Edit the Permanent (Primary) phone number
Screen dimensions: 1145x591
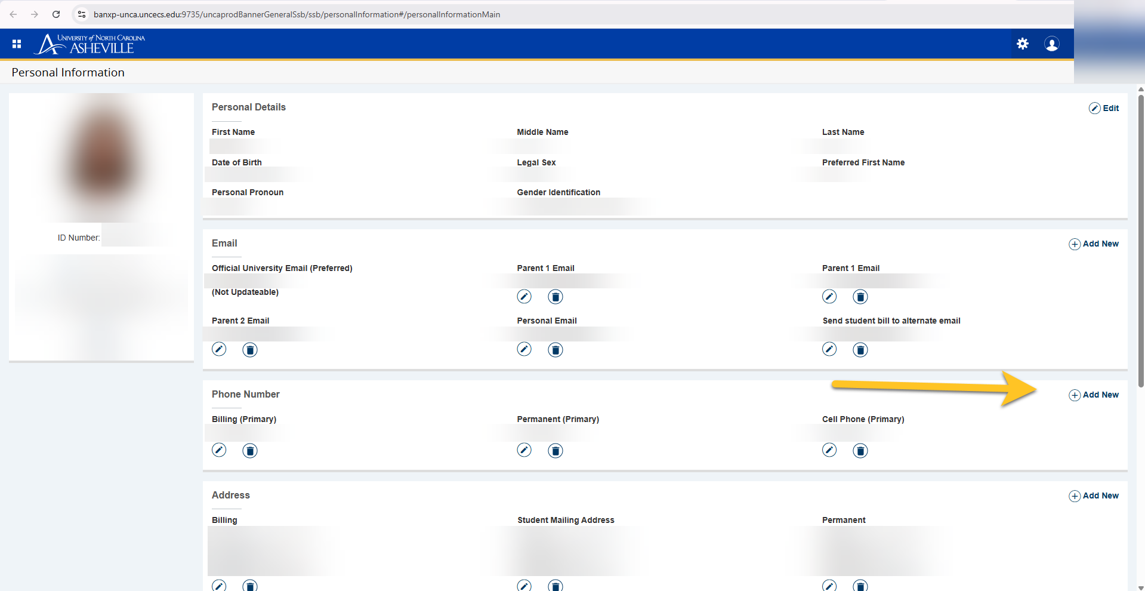click(524, 450)
